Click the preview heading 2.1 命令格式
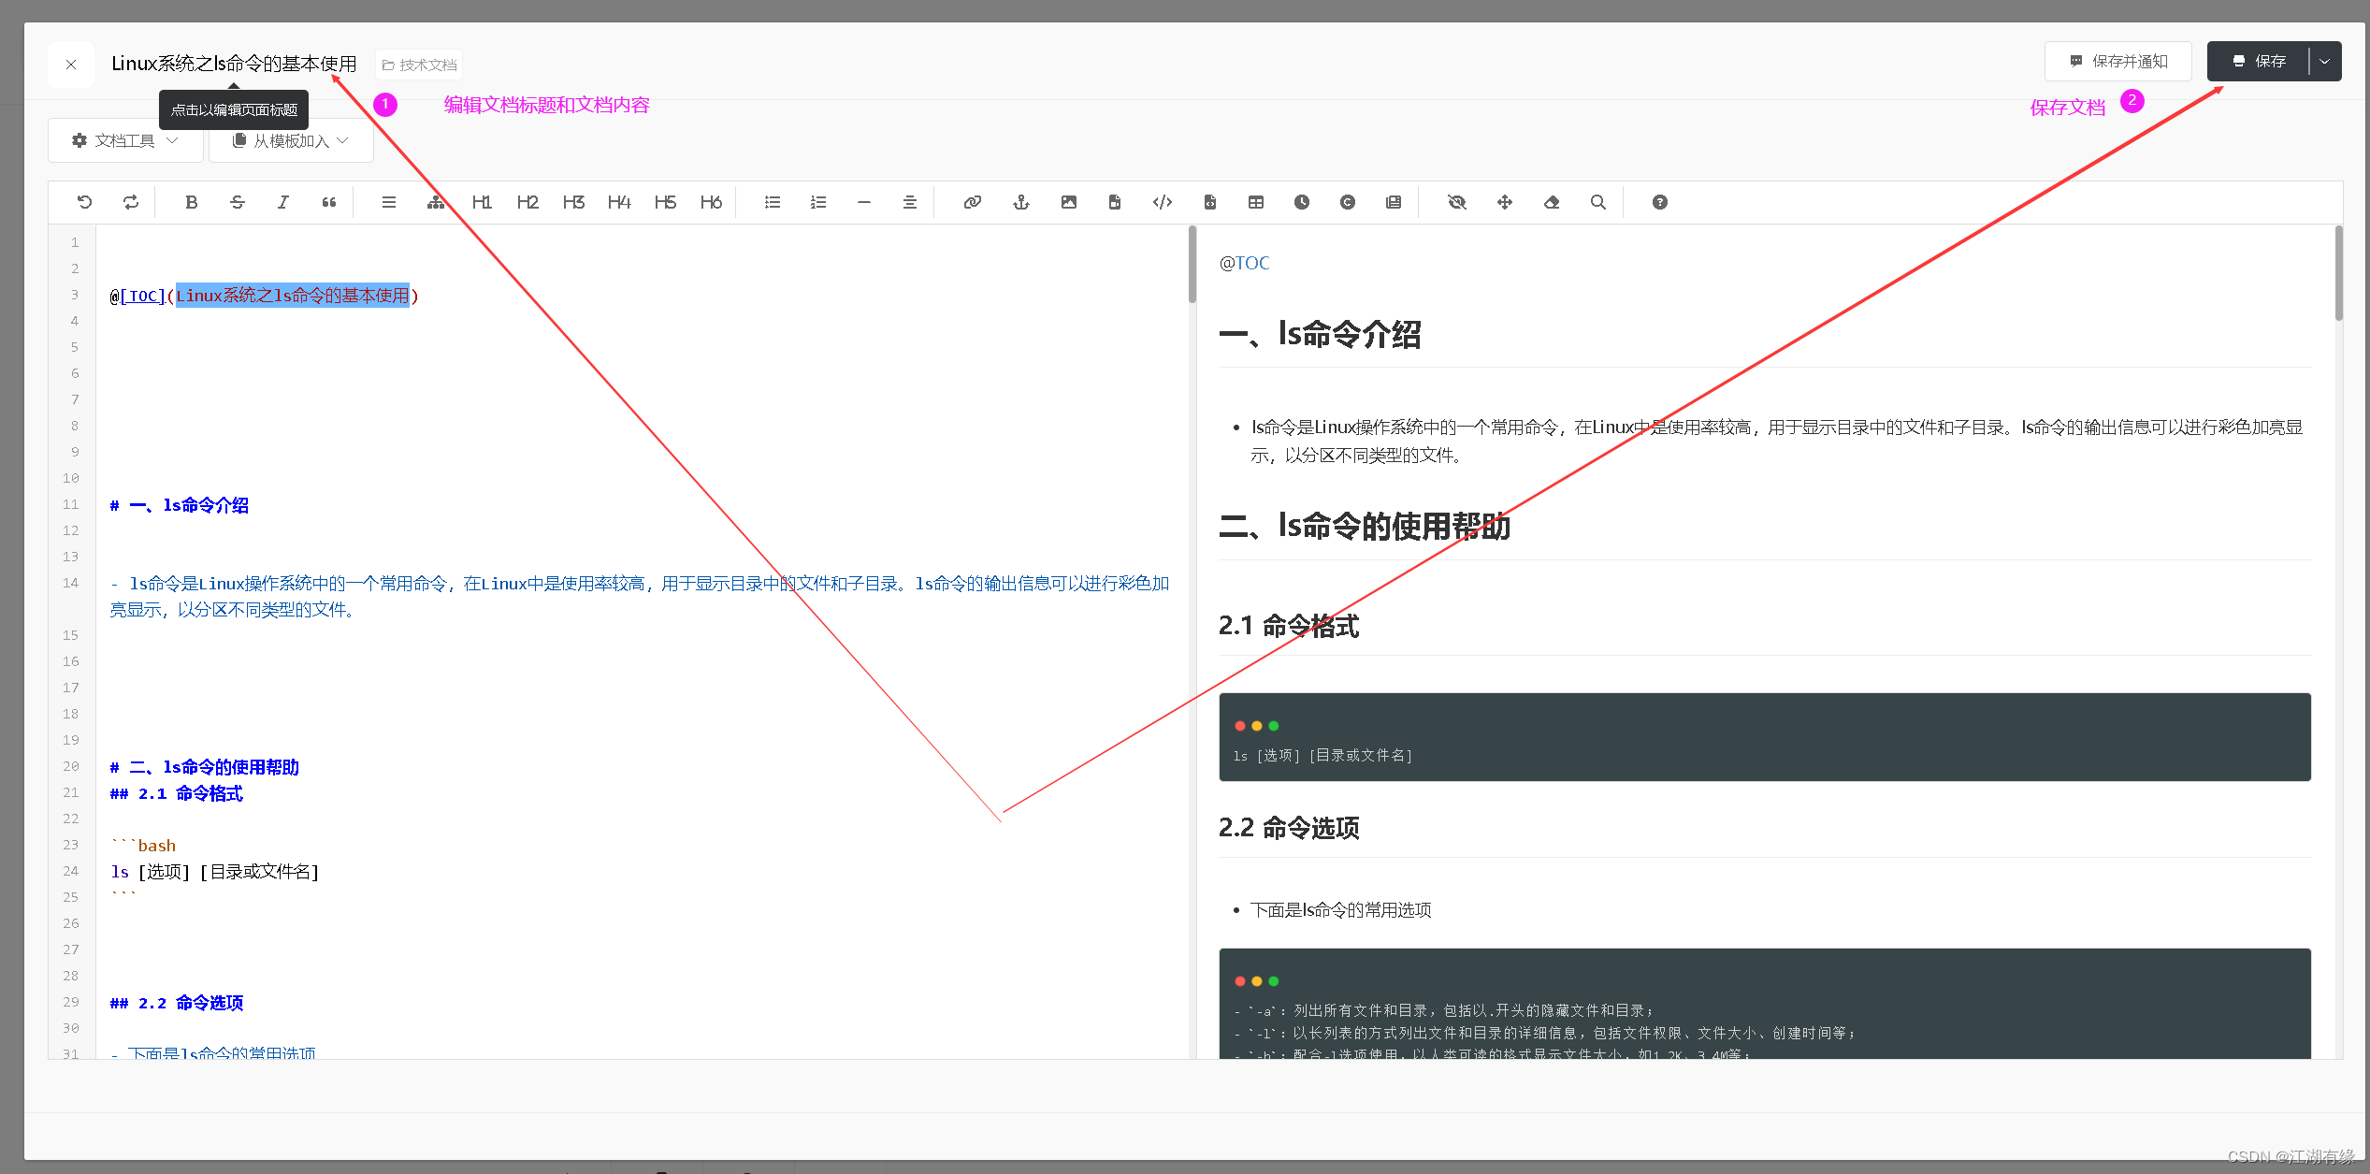Viewport: 2370px width, 1174px height. tap(1289, 626)
